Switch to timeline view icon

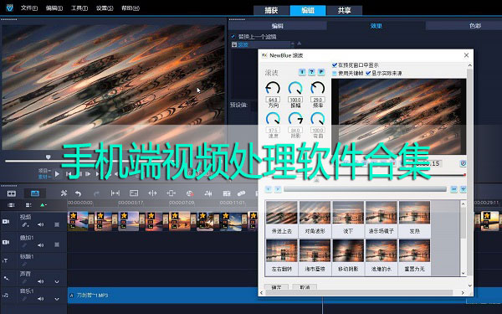[x=35, y=193]
